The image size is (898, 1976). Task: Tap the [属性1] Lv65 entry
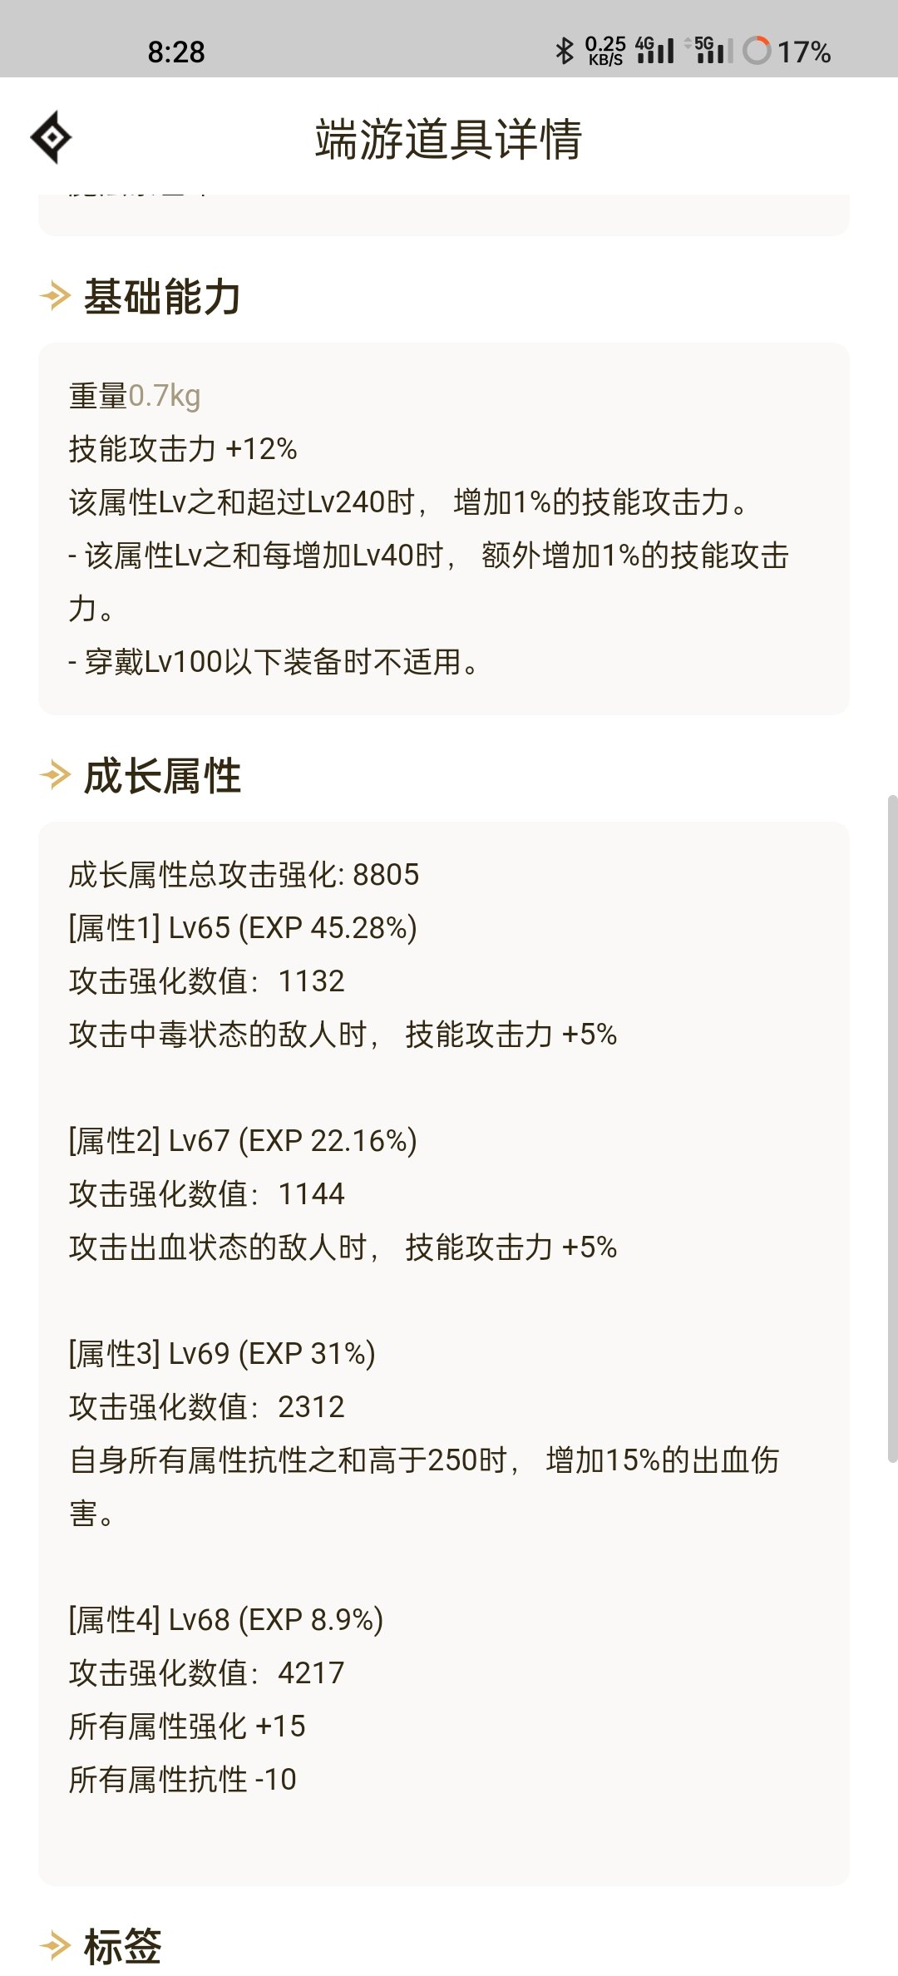pos(243,927)
